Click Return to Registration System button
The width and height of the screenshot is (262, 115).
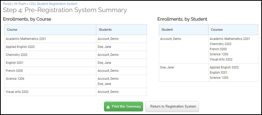pos(172,107)
